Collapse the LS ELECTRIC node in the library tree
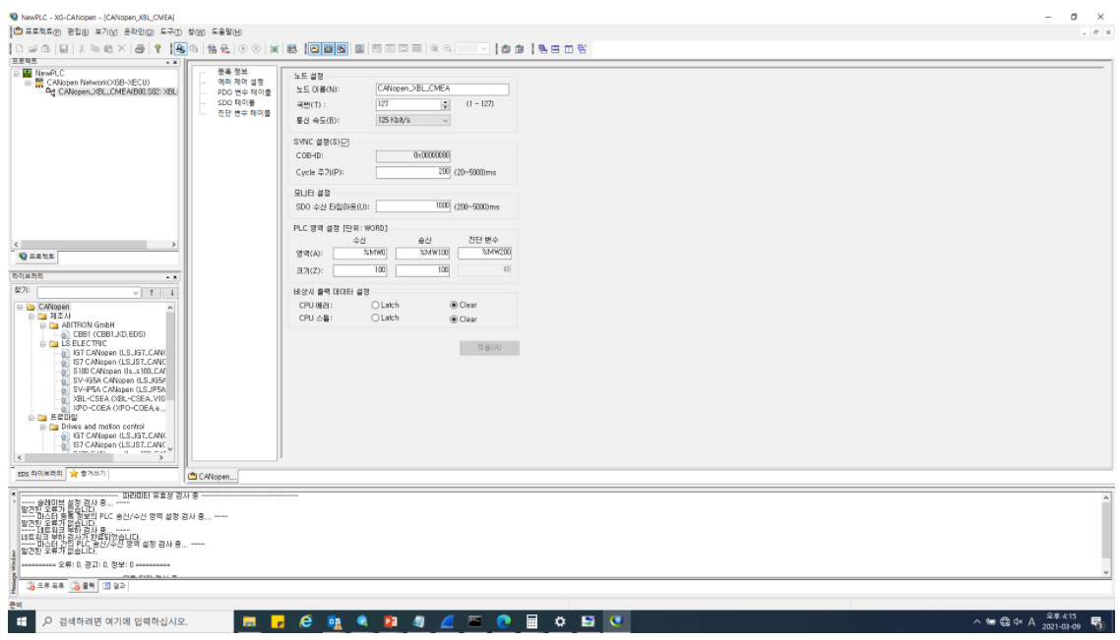Image resolution: width=1120 pixels, height=640 pixels. coord(42,344)
